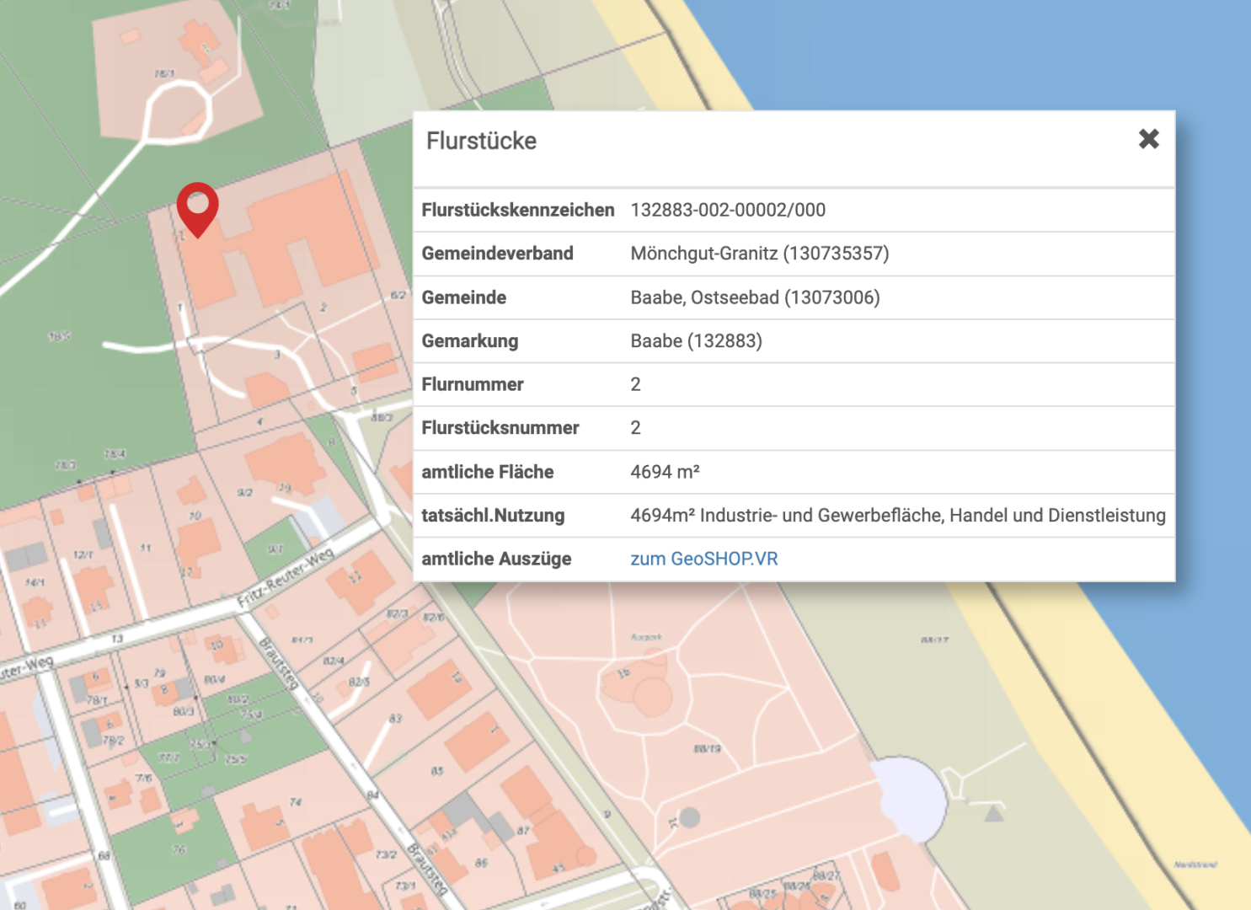Click the gray triangle symbol near beach
The height and width of the screenshot is (910, 1251).
coord(994,812)
